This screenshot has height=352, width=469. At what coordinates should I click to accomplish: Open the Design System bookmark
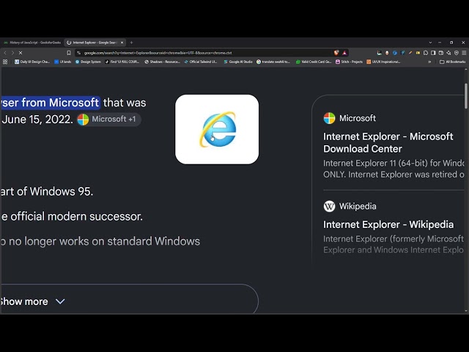coord(88,62)
